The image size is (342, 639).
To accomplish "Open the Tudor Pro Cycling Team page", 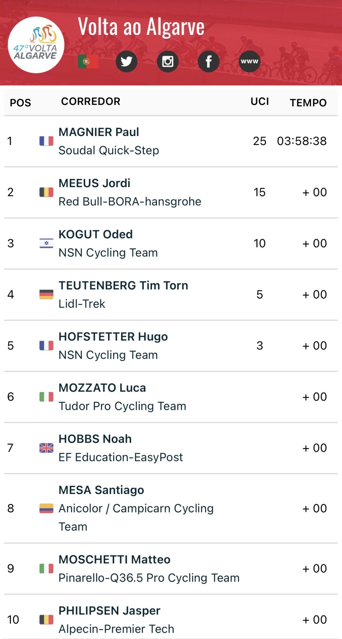I will coord(122,406).
